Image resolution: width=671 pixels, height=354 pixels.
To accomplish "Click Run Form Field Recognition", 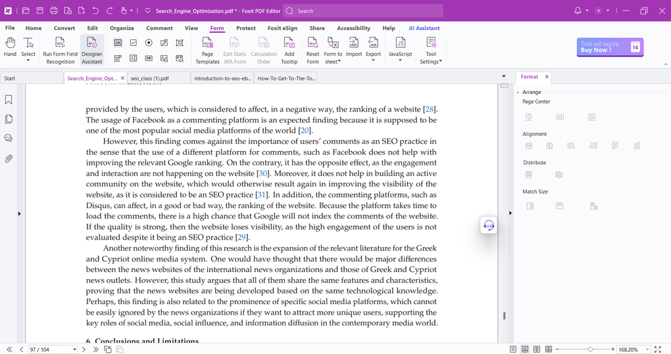I will pos(60,50).
